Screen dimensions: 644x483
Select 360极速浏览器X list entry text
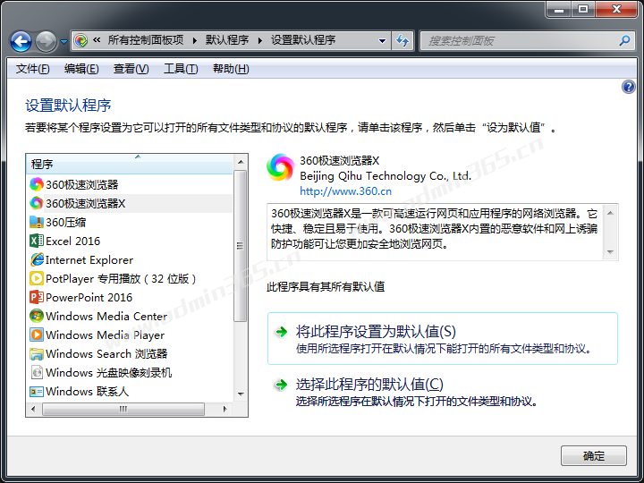click(86, 203)
